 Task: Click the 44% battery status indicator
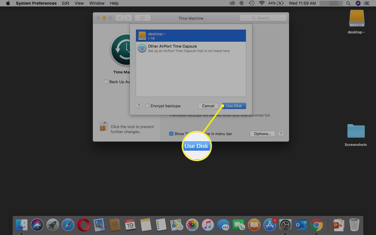pyautogui.click(x=276, y=3)
